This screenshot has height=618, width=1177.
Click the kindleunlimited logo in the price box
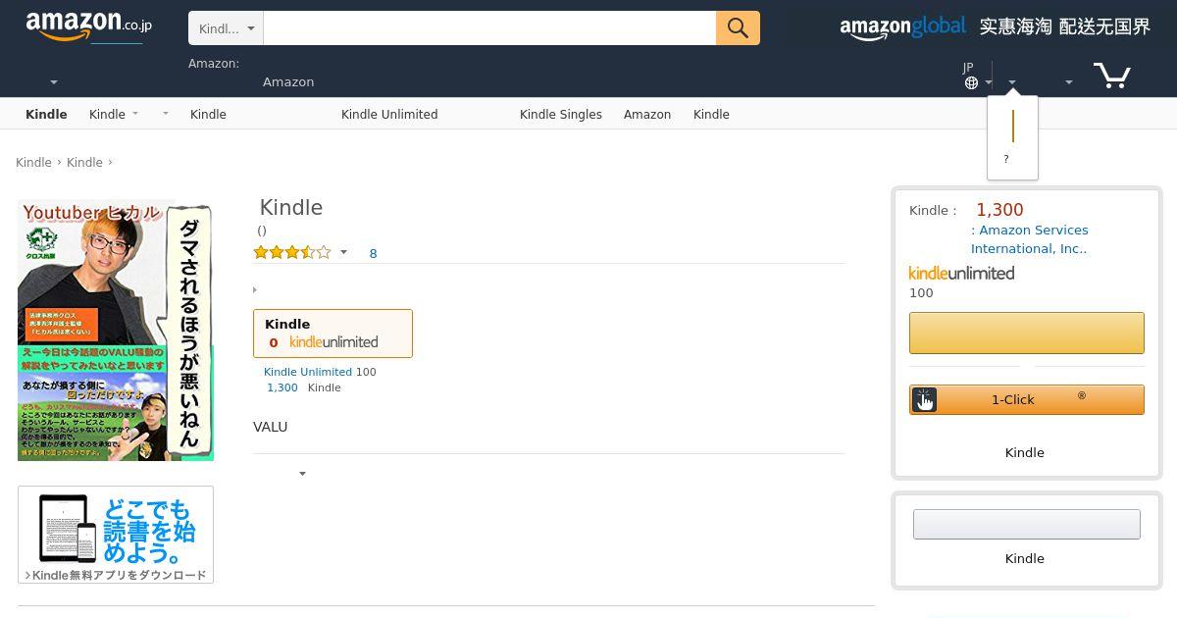[961, 274]
